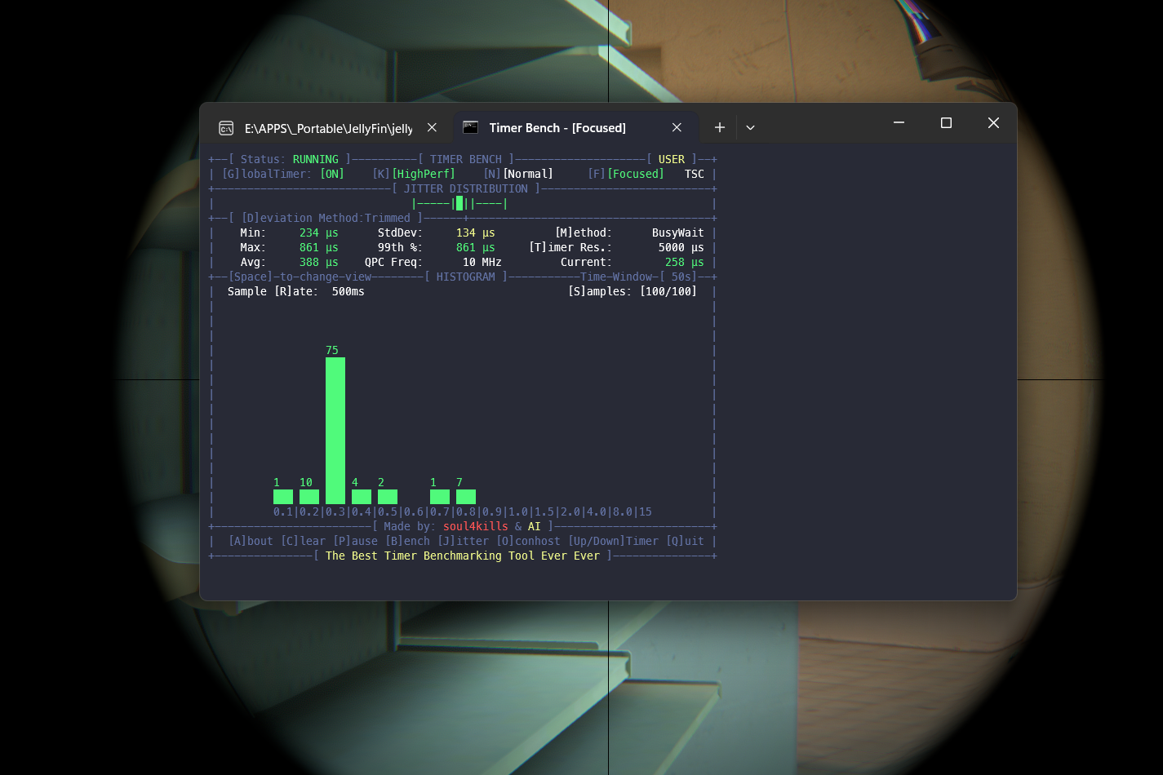Click the 99th % 861 µs value
This screenshot has width=1163, height=775.
(x=476, y=247)
